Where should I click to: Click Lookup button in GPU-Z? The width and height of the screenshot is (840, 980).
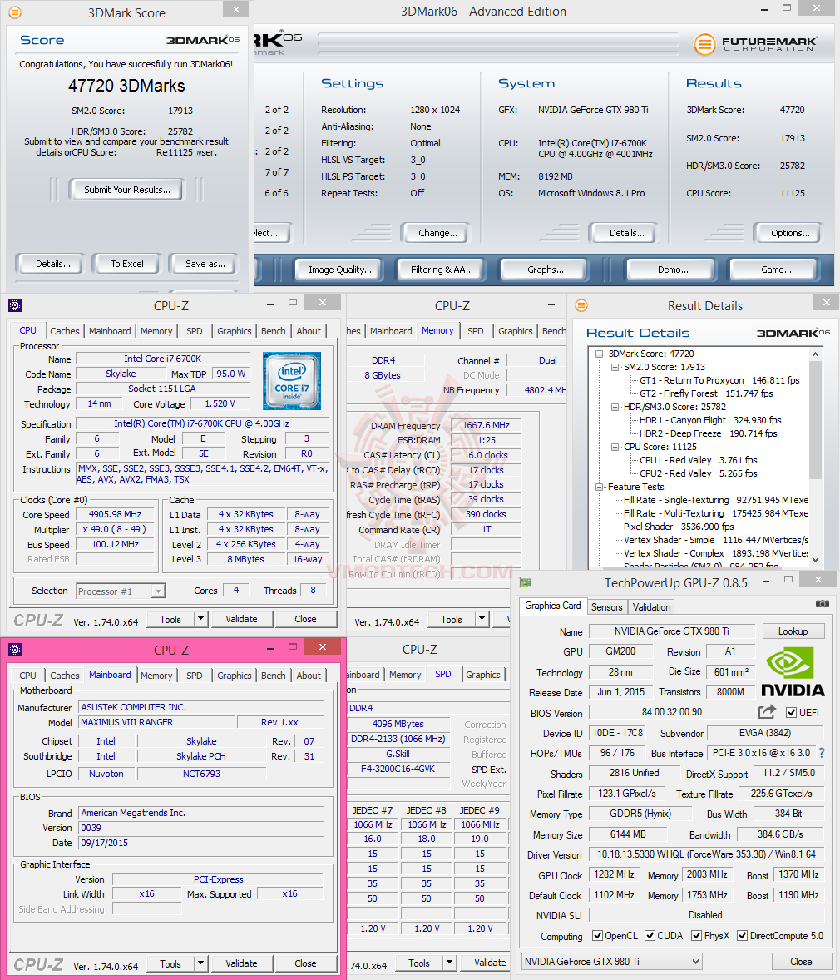(793, 631)
